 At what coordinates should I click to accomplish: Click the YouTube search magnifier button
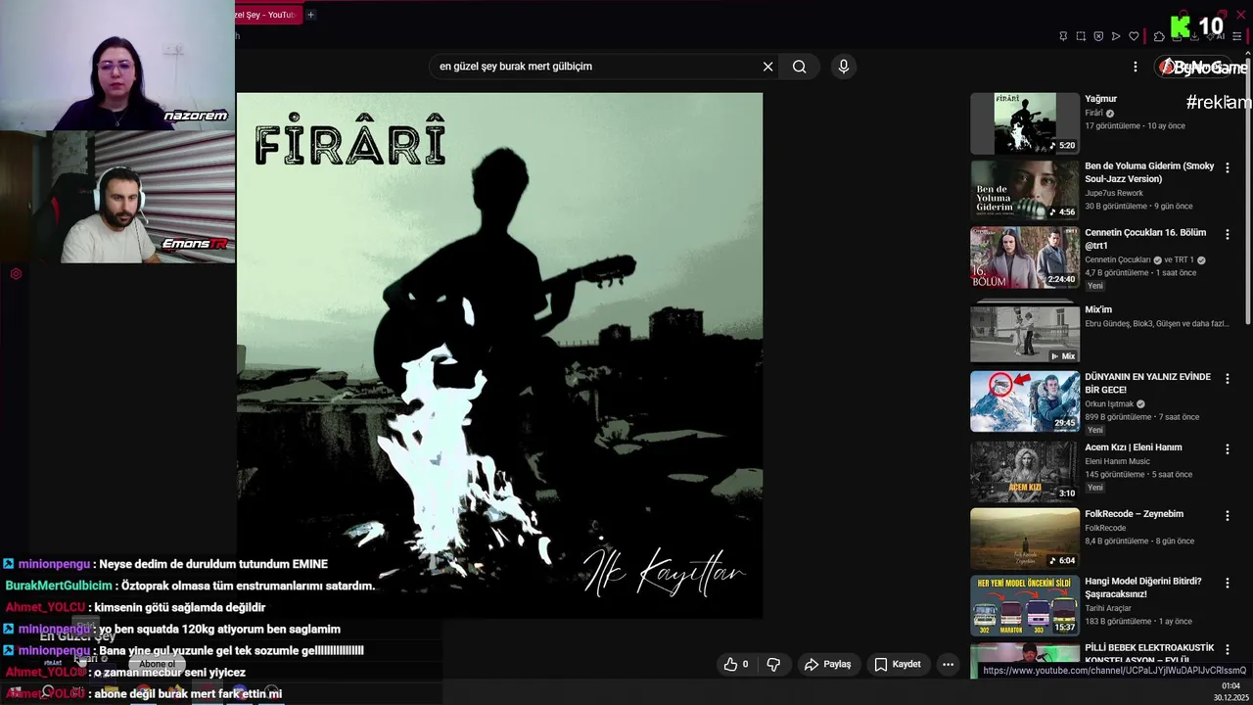[x=800, y=67]
